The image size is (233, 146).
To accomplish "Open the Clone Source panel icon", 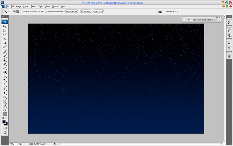I will 229,36.
